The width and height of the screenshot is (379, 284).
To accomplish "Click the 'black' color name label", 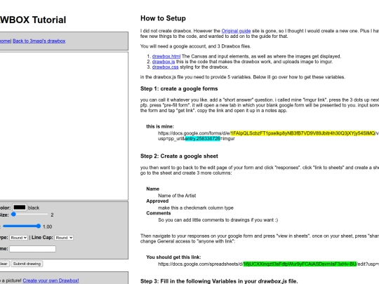I will coord(34,208).
